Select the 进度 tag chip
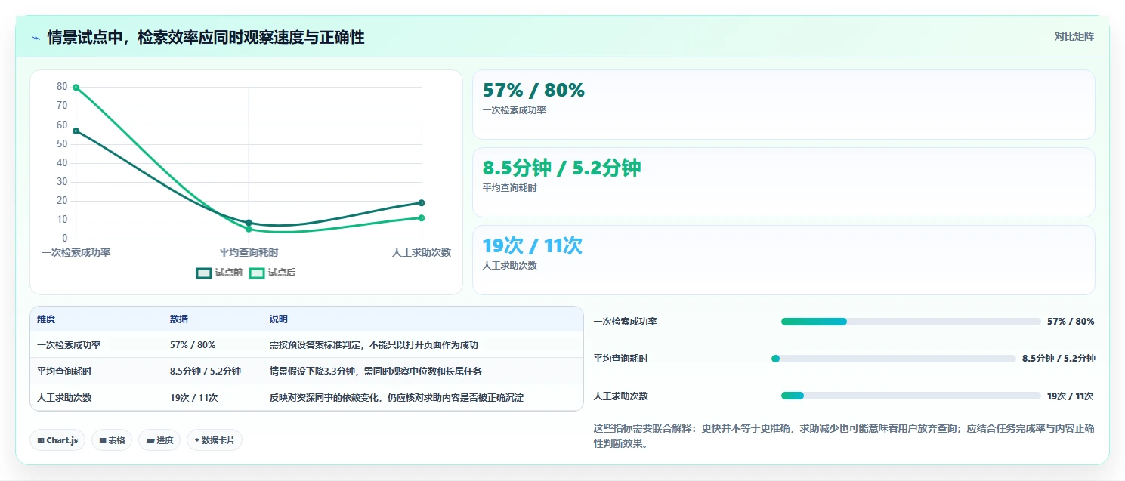Image resolution: width=1125 pixels, height=481 pixels. (x=159, y=440)
